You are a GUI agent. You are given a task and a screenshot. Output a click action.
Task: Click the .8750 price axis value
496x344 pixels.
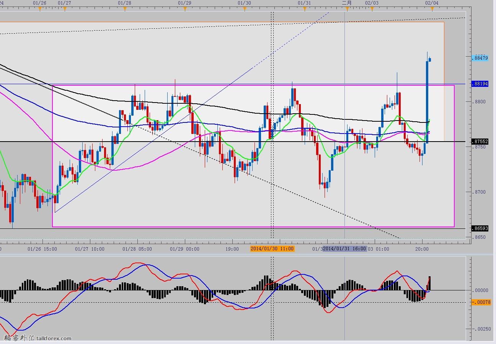click(479, 147)
